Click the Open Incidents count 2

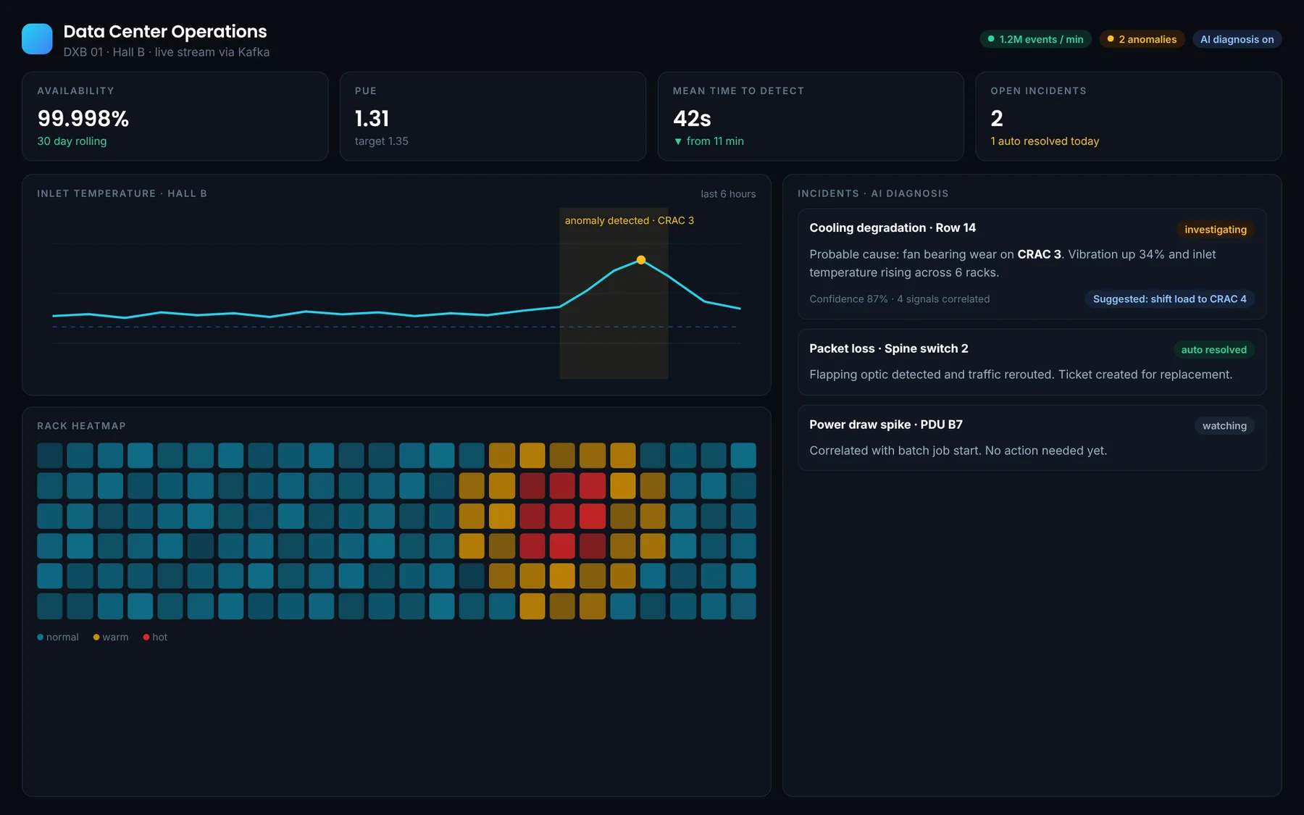pos(997,118)
